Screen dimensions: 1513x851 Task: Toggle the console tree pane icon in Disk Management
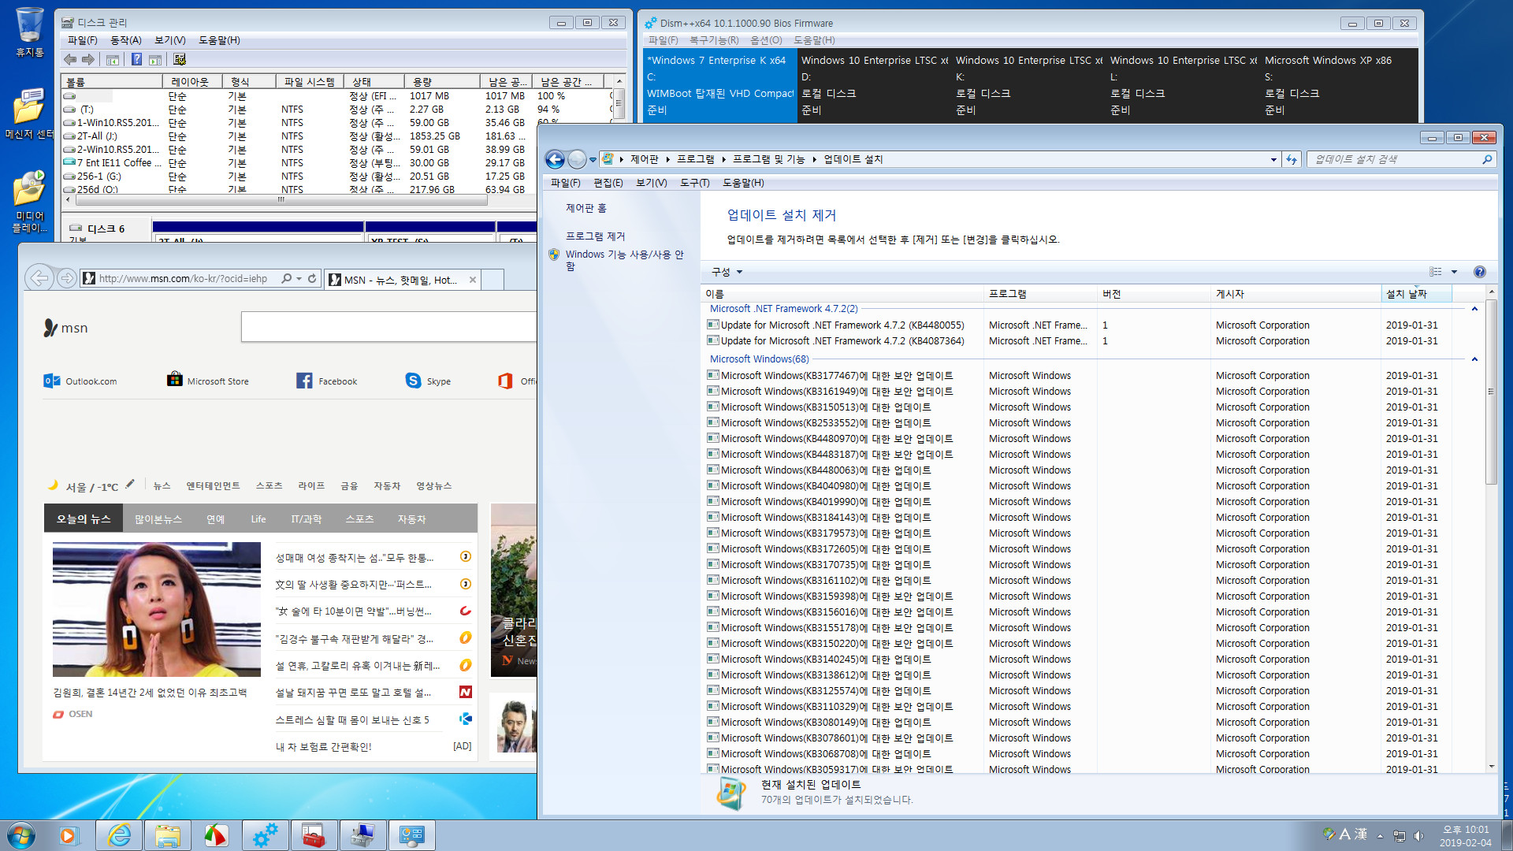pyautogui.click(x=113, y=59)
